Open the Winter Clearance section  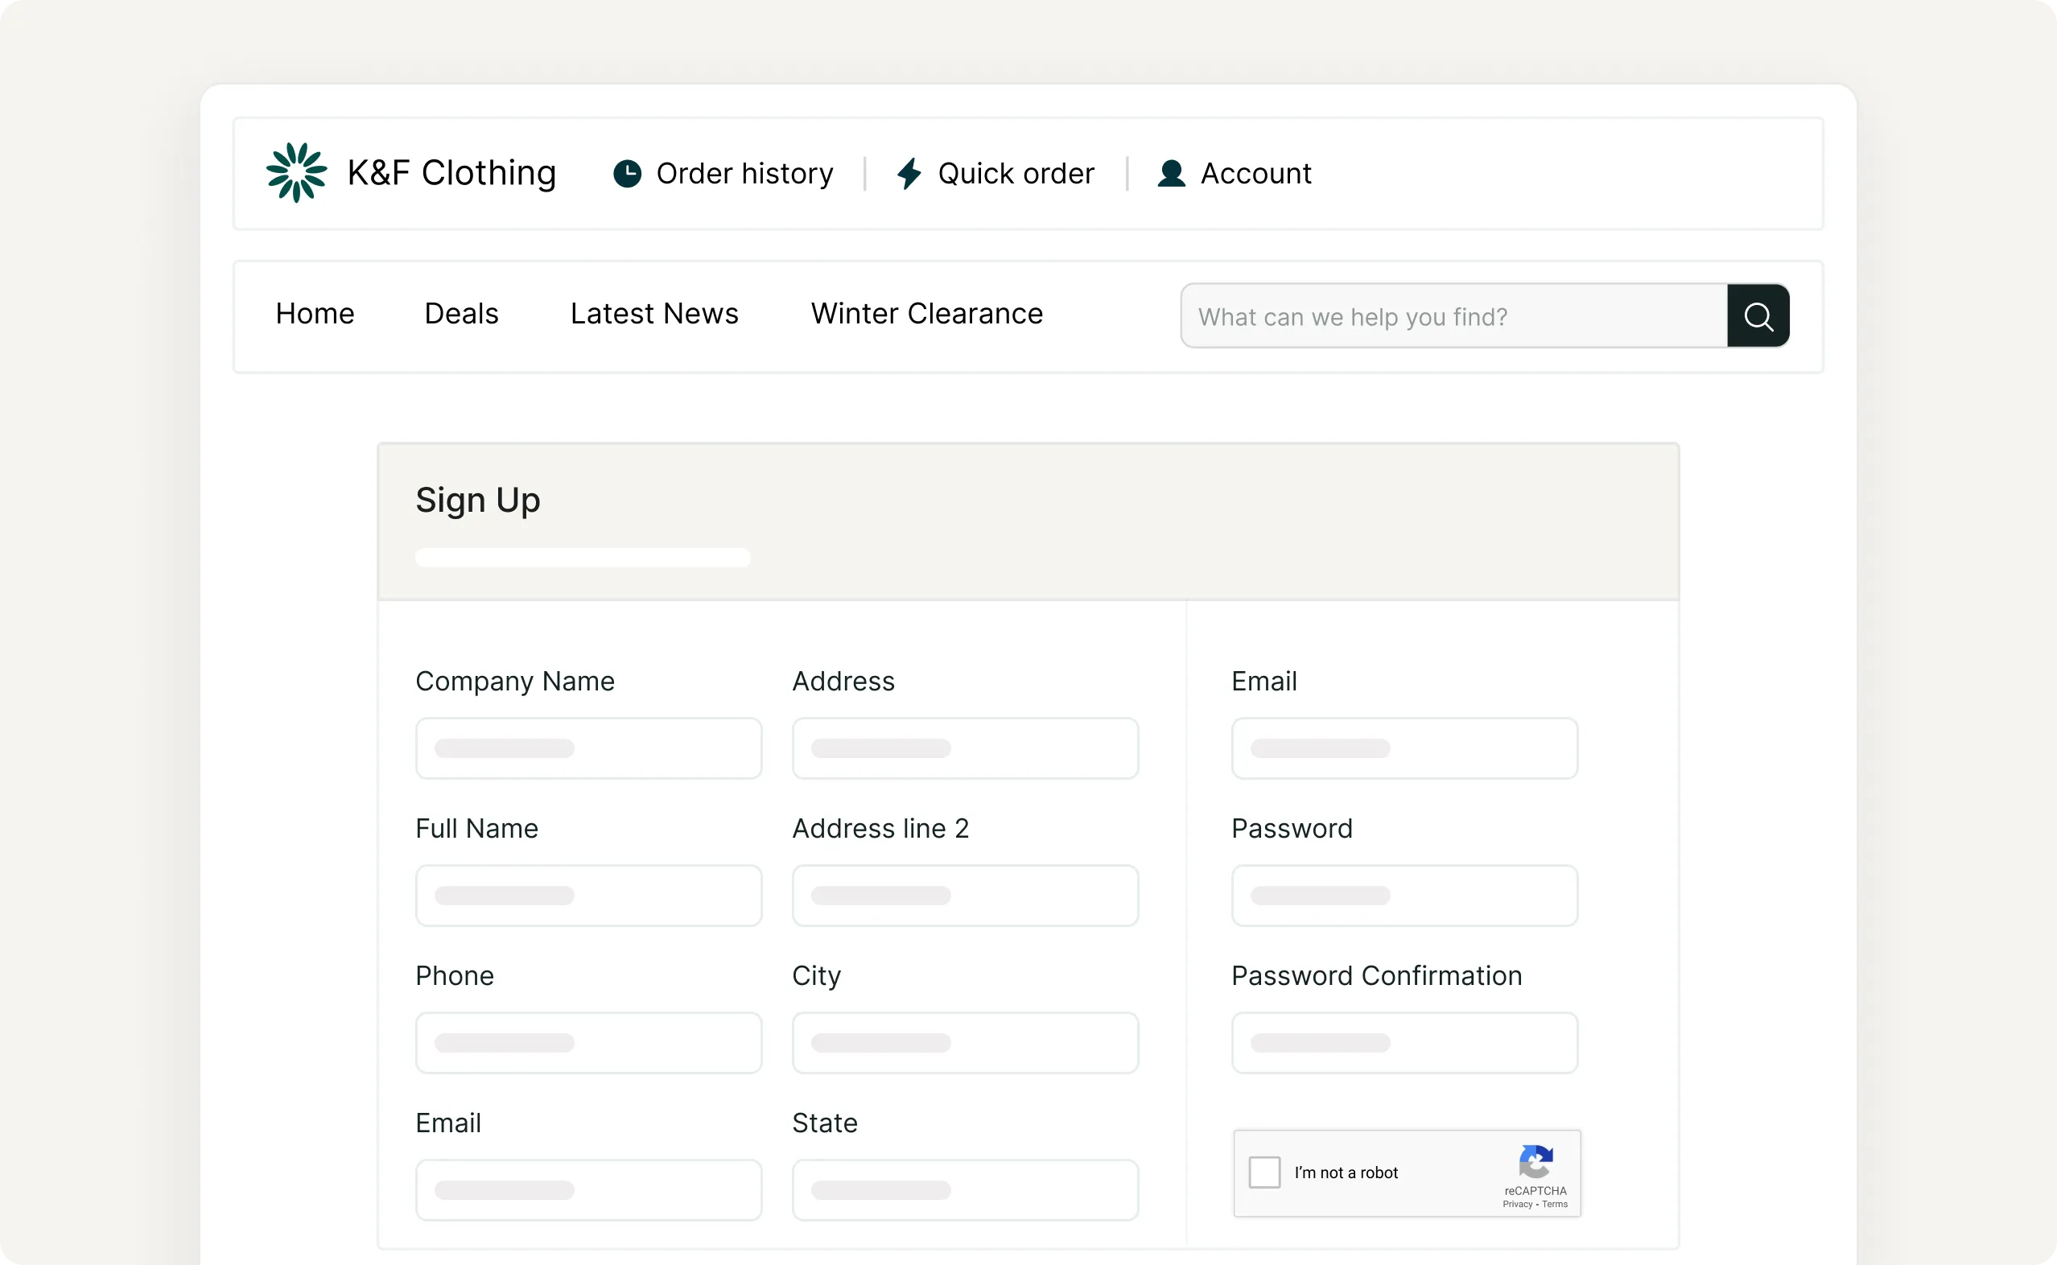(x=926, y=314)
